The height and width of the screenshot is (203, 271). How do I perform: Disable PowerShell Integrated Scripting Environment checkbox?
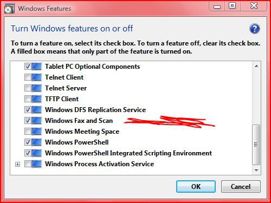(28, 153)
